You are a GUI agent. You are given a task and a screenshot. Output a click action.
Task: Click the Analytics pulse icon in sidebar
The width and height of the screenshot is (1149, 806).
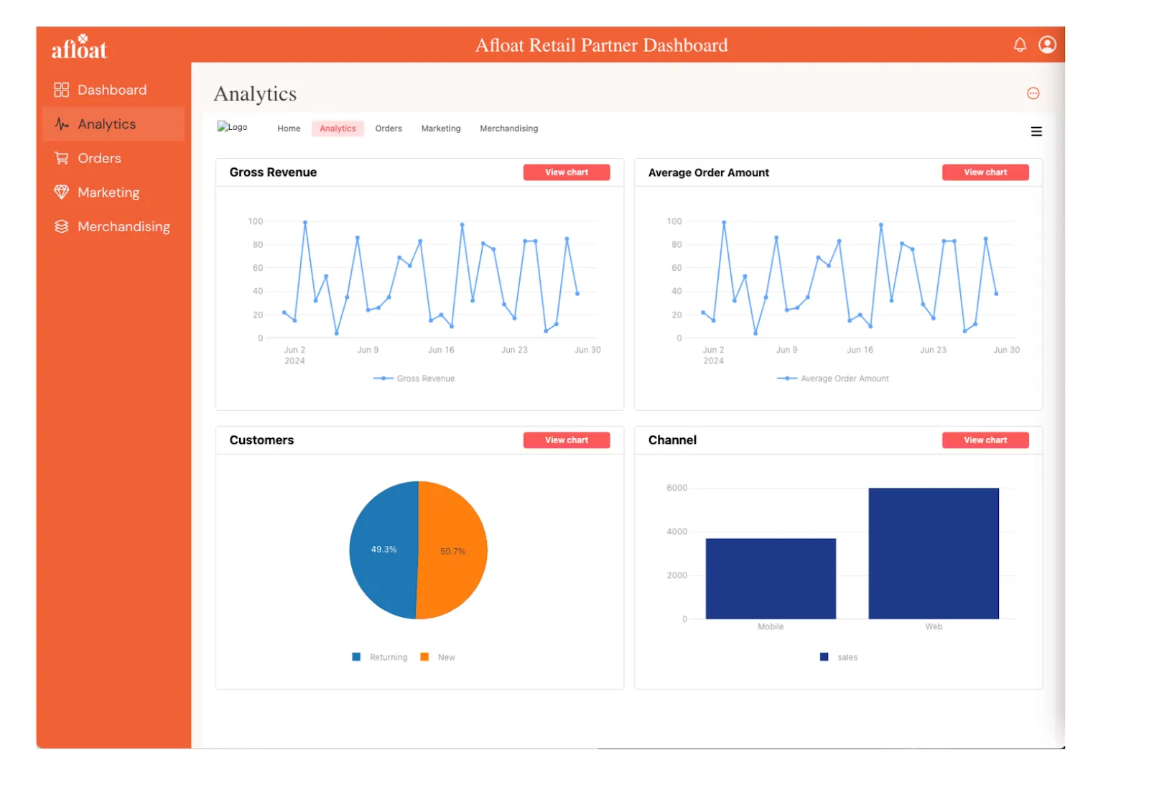pos(62,124)
